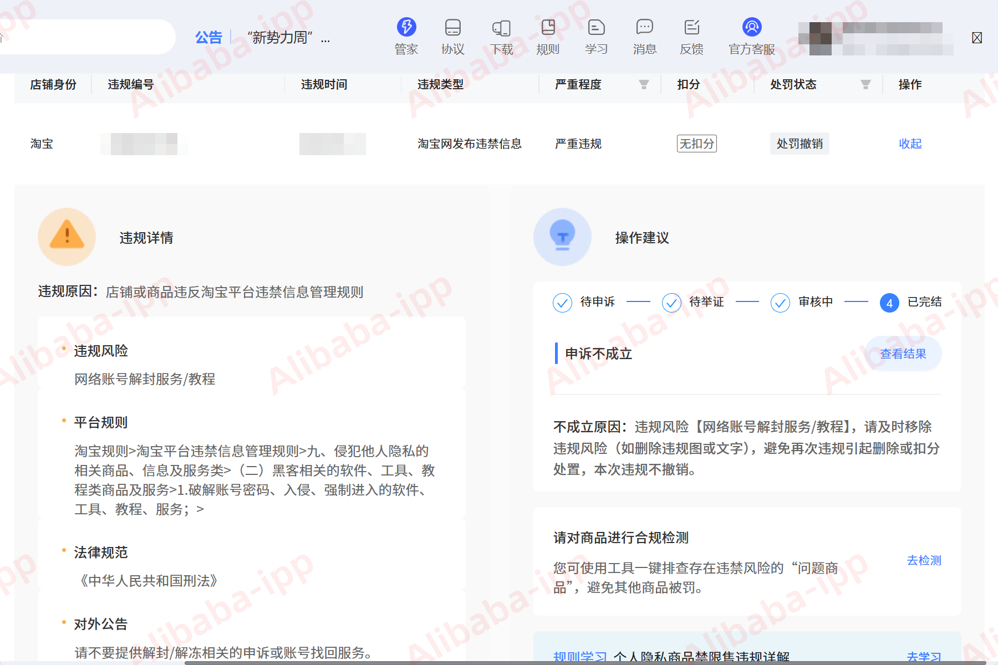Click 去检测 to run compliance check
The height and width of the screenshot is (665, 998).
pyautogui.click(x=924, y=560)
